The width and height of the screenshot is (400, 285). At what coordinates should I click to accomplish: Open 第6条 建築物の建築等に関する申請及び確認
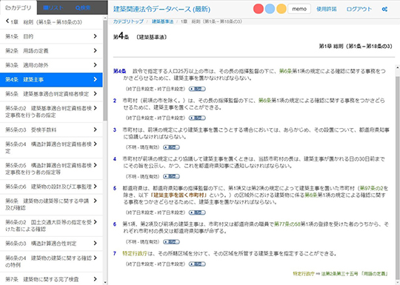tap(51, 204)
